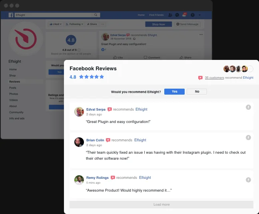Click Yes to recommend Elfsight in widget
Image resolution: width=259 pixels, height=214 pixels.
click(x=174, y=91)
